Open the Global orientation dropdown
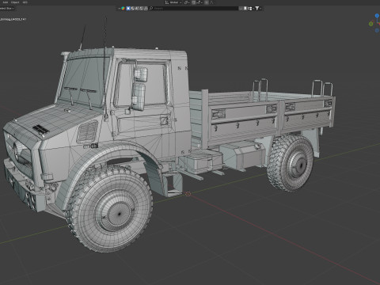This screenshot has height=285, width=380. pos(175,2)
